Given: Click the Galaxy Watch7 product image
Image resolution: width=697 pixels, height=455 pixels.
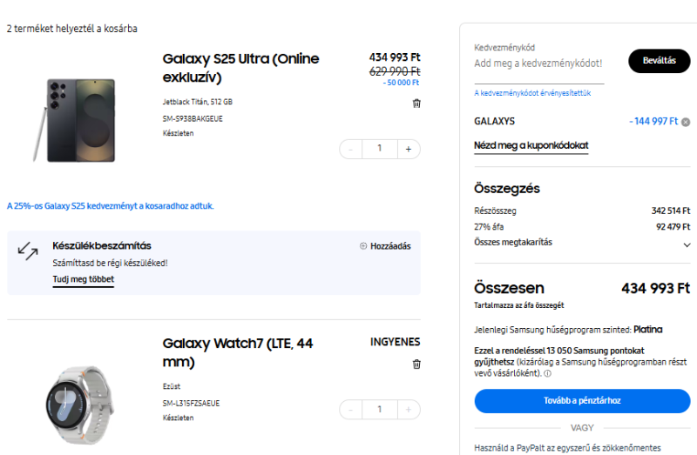Looking at the screenshot, I should pyautogui.click(x=79, y=405).
